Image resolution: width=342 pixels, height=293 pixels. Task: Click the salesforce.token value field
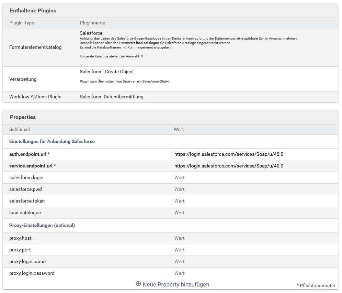[254, 201]
